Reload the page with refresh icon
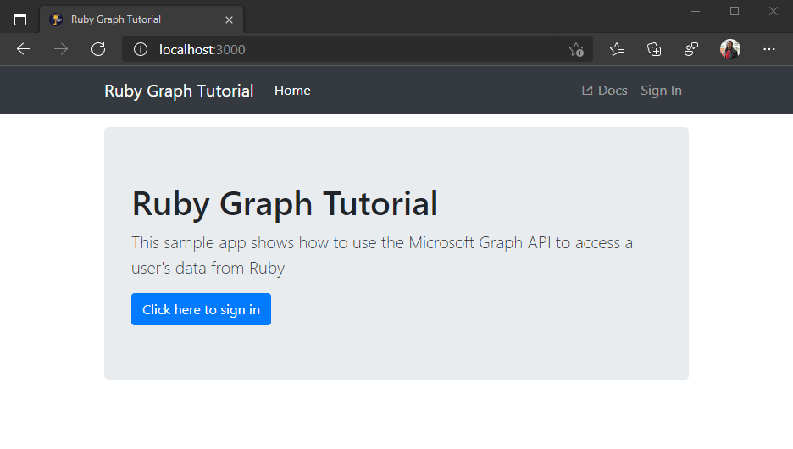The width and height of the screenshot is (793, 449). tap(98, 49)
